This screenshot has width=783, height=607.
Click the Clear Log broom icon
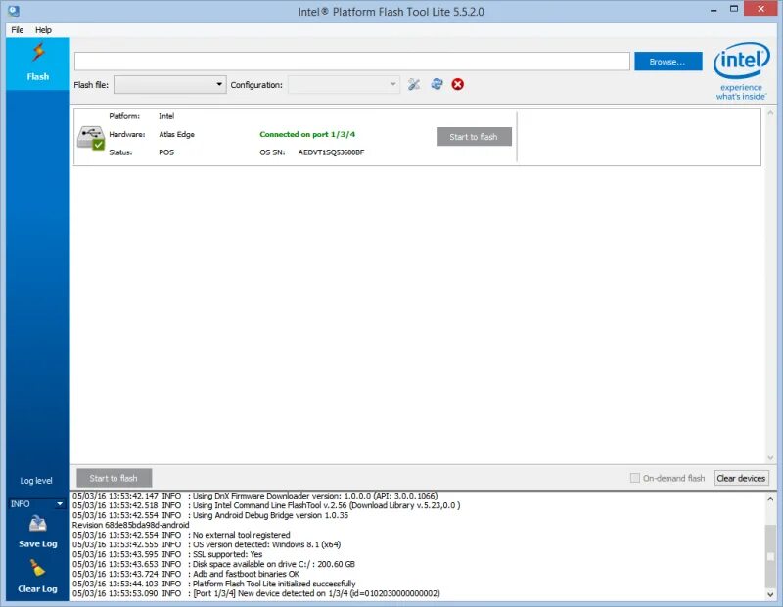(x=37, y=568)
